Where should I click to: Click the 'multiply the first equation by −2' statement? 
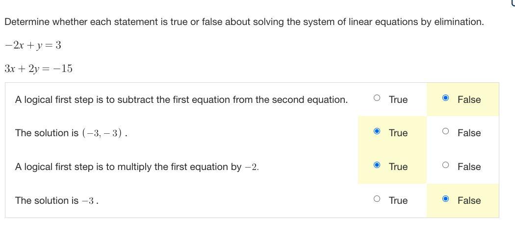[137, 167]
